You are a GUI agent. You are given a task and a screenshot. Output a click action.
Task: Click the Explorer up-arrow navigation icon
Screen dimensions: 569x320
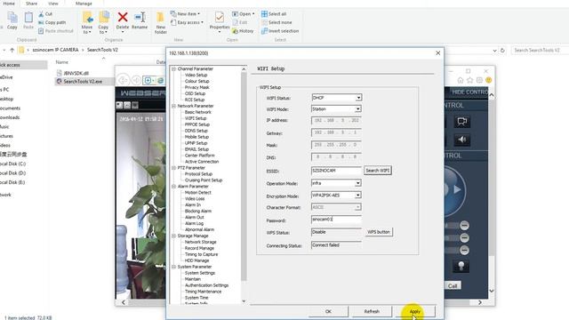[x=12, y=50]
